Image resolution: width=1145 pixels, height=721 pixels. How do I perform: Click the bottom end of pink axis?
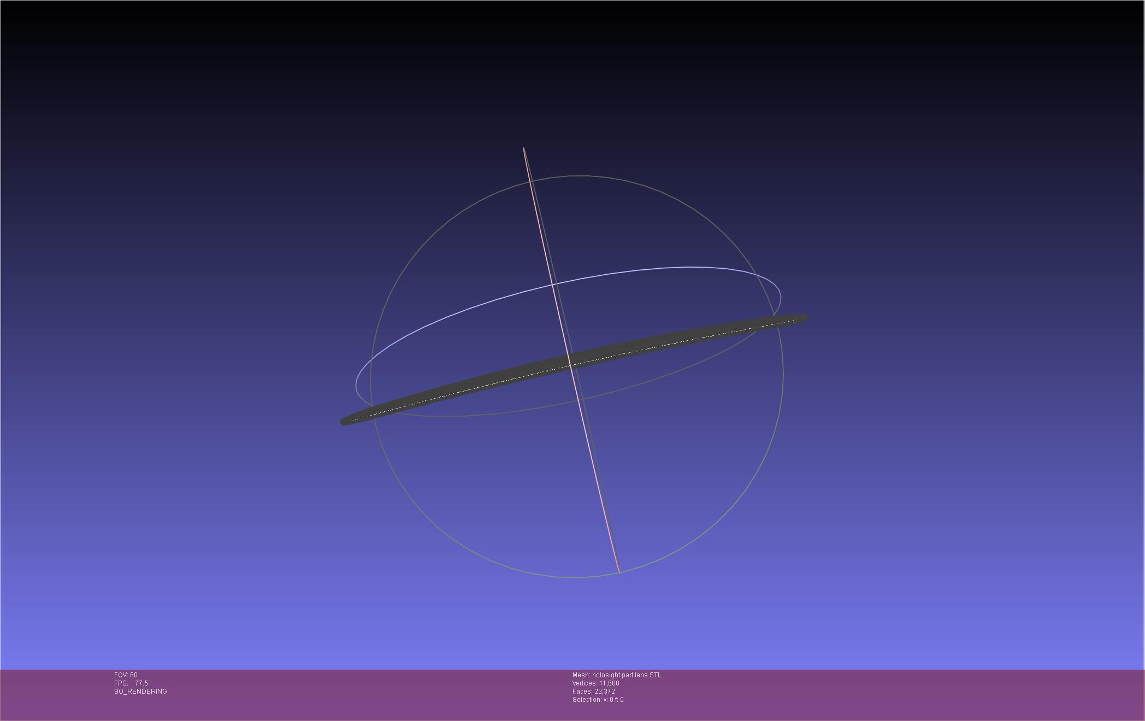[619, 572]
